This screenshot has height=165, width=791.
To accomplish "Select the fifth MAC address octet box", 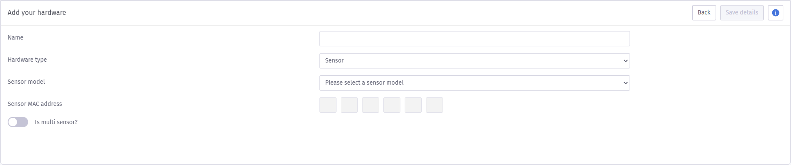I will point(413,105).
